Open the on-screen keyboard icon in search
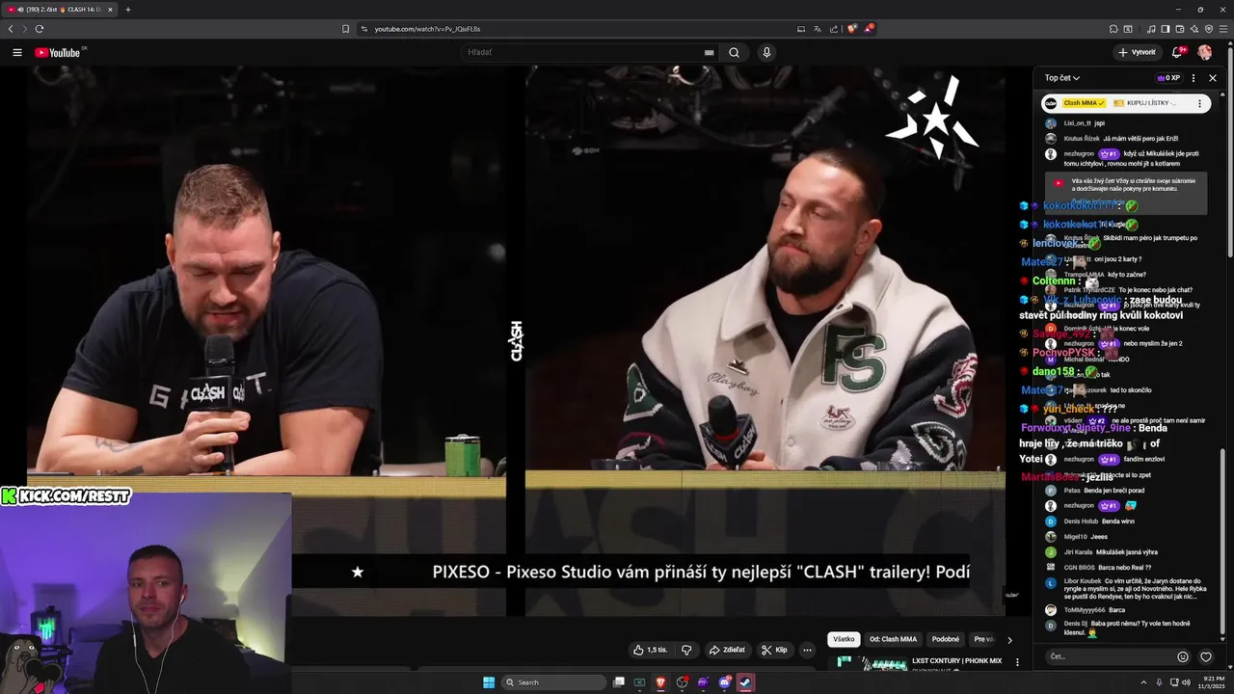Image resolution: width=1234 pixels, height=694 pixels. point(709,52)
